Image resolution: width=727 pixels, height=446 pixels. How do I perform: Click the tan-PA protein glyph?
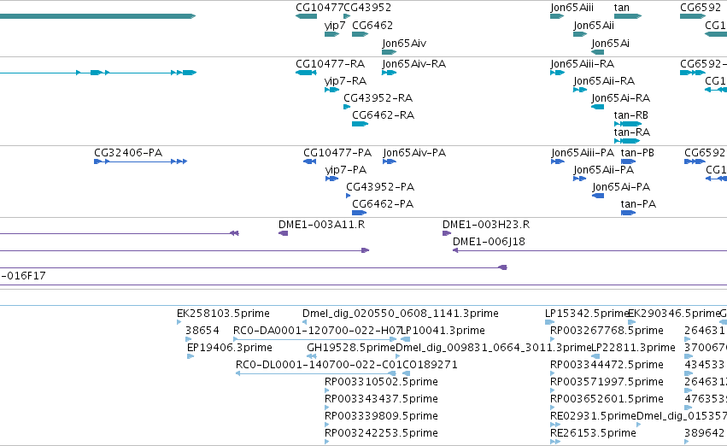tap(628, 213)
